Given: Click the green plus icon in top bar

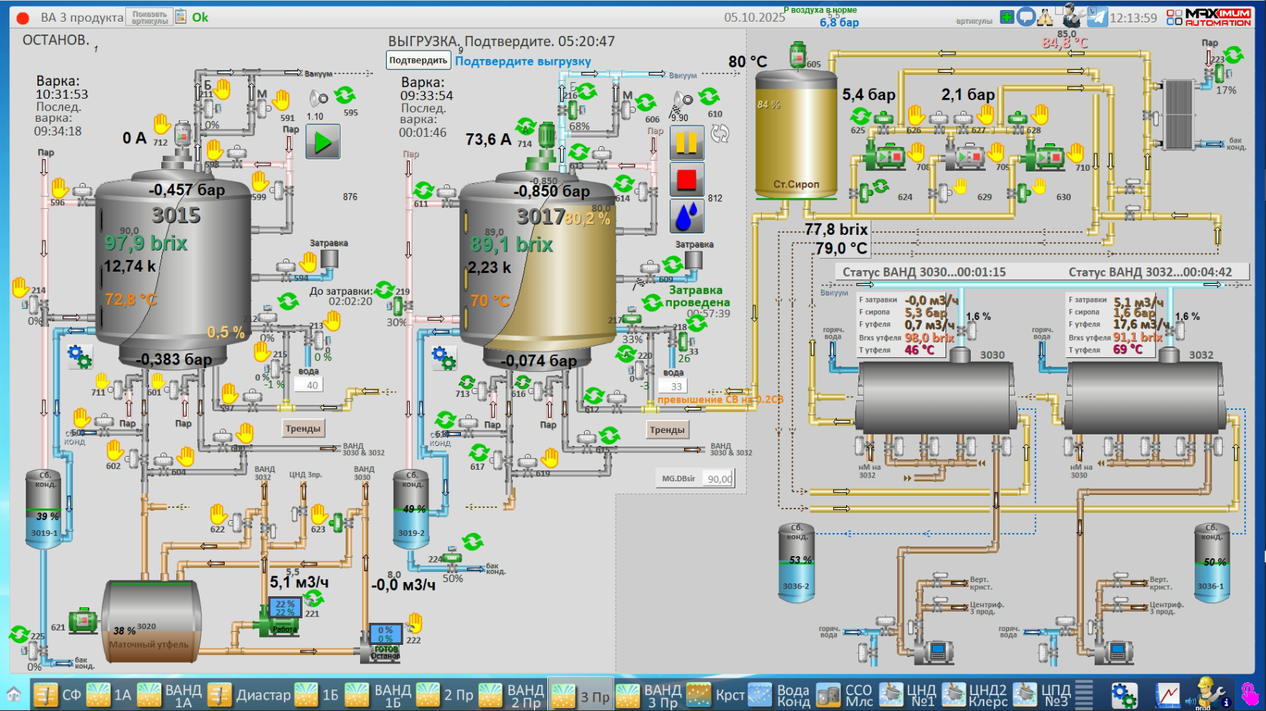Looking at the screenshot, I should click(x=1007, y=17).
